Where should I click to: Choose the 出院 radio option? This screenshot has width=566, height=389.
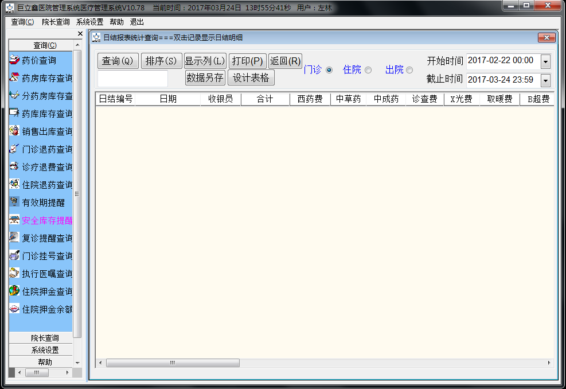point(409,70)
